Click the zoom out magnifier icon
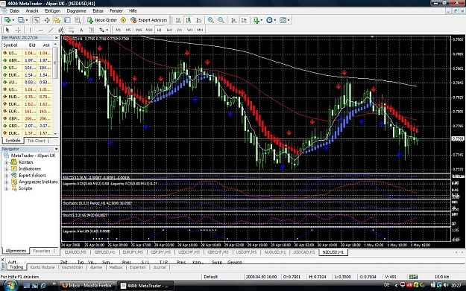 [221, 20]
